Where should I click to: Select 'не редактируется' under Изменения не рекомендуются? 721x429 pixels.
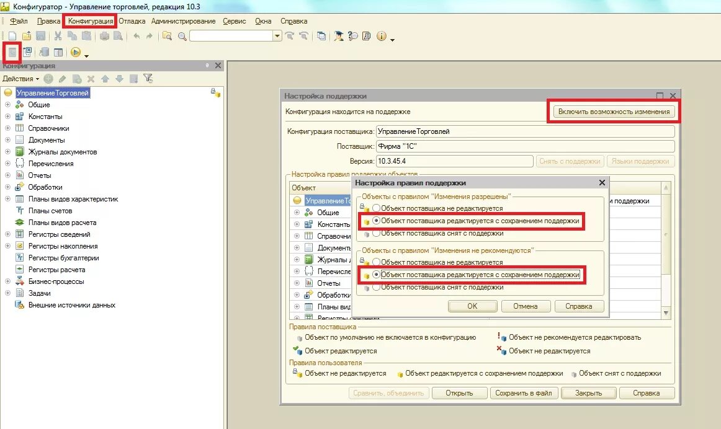[x=376, y=262]
